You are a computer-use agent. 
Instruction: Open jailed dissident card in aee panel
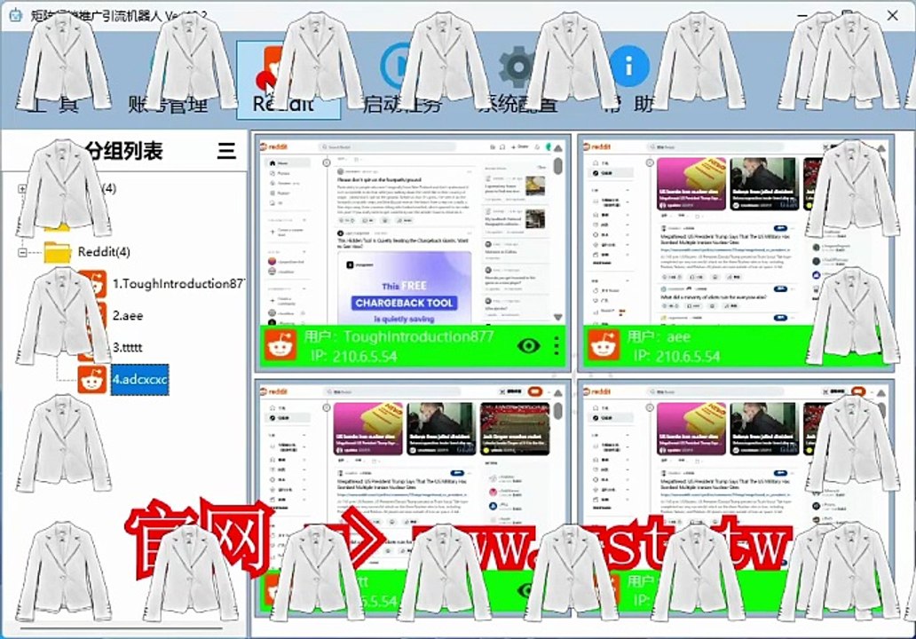764,184
